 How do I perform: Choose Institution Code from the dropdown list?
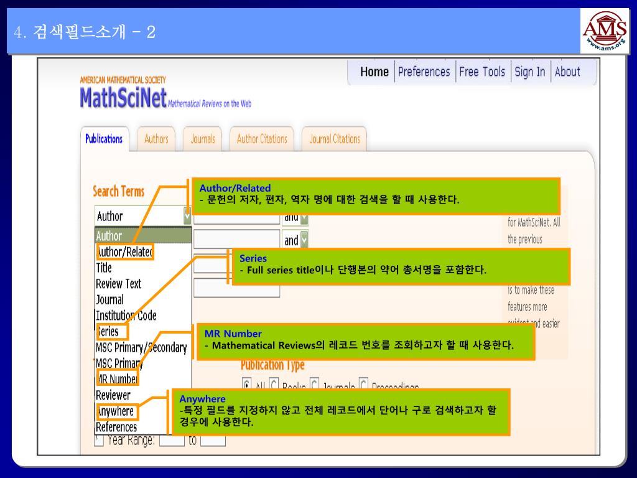click(x=126, y=316)
